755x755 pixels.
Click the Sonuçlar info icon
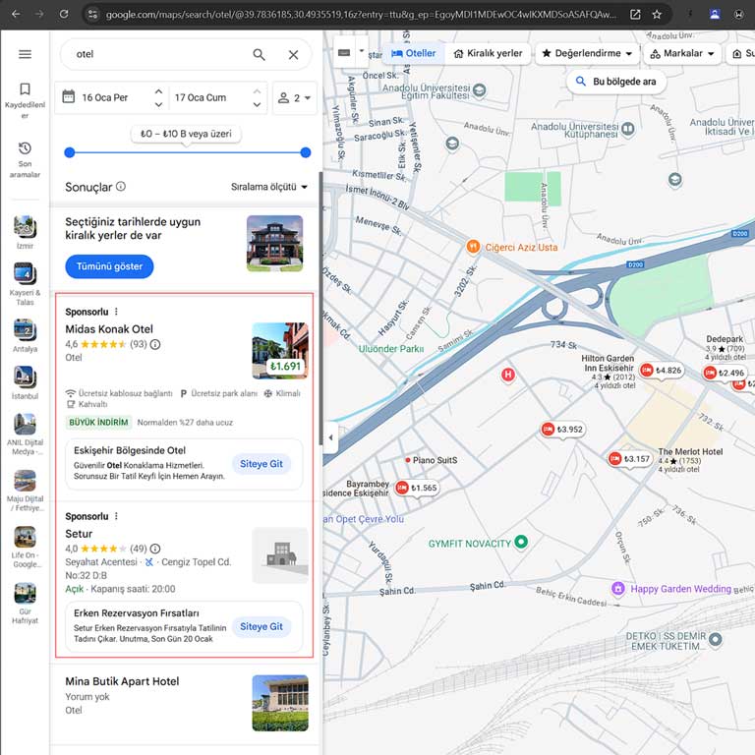coord(121,187)
